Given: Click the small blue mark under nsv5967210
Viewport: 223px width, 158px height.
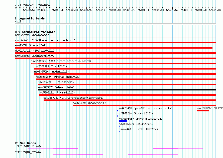Looking at the screenshot, I should pyautogui.click(x=117, y=116).
